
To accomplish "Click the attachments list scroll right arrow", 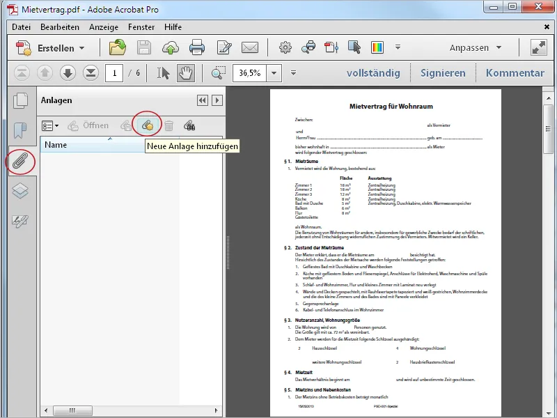I will 217,410.
